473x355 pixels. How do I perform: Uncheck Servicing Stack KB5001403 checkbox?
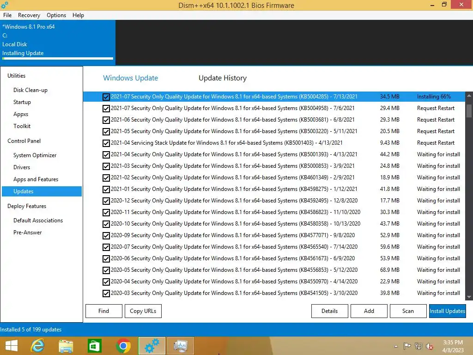(106, 143)
